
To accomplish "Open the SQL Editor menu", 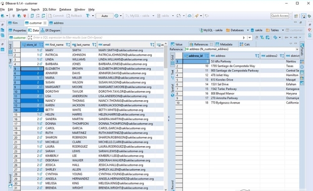I will point(49,10).
